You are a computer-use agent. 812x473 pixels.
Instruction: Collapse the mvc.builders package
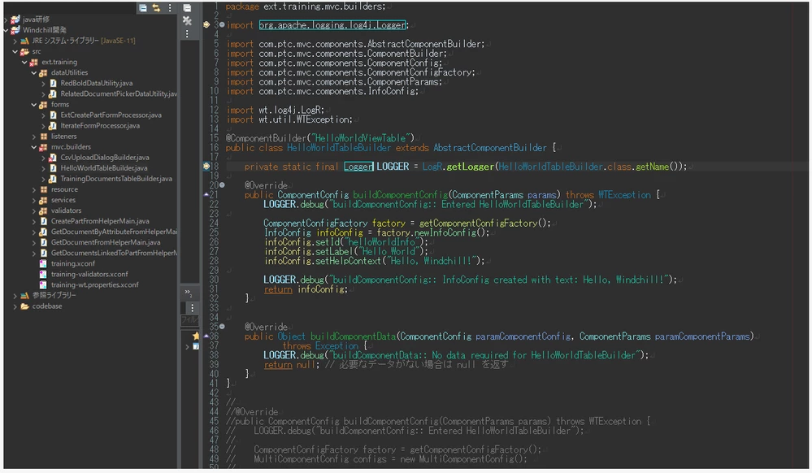click(34, 146)
